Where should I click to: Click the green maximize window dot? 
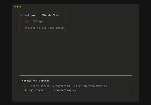tap(20, 7)
